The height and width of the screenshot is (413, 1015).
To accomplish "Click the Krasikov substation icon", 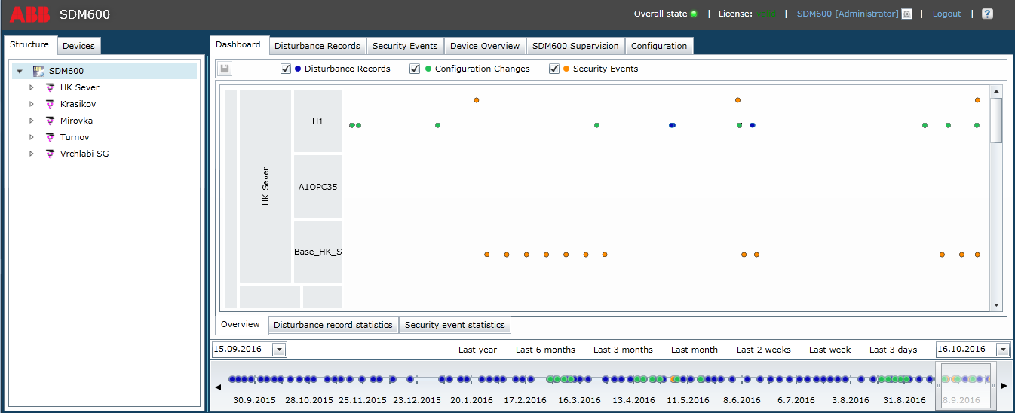I will point(50,104).
